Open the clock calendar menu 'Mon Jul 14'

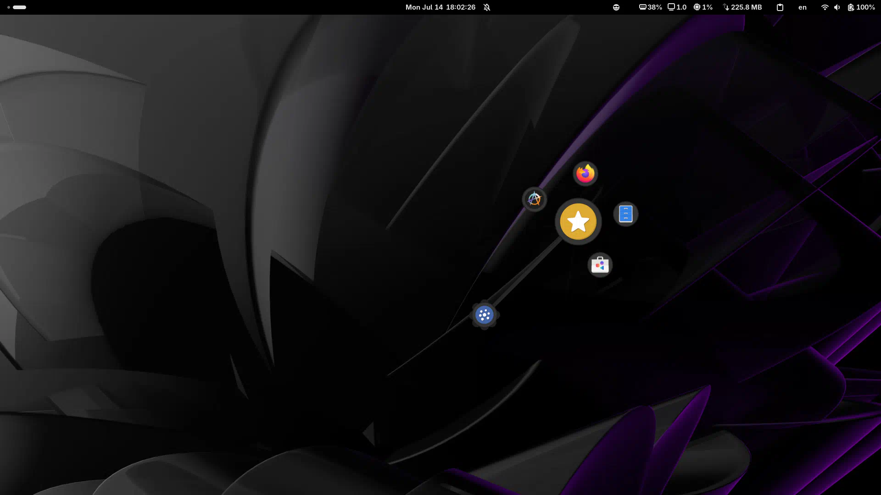coord(440,7)
